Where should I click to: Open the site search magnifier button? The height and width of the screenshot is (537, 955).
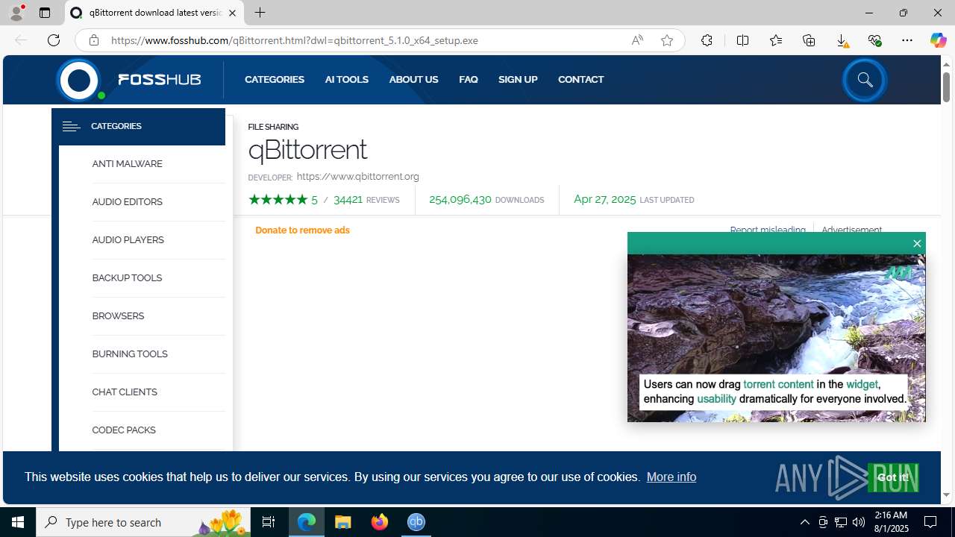point(865,80)
